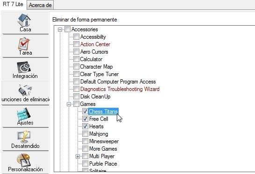Click the Integración label text
Viewport: 255px width, 174px height.
point(25,76)
